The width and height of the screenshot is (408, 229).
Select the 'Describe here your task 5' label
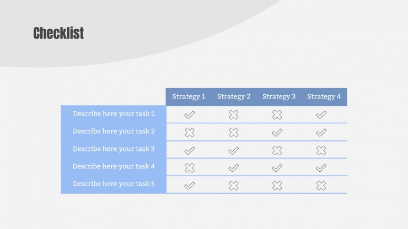tap(114, 184)
